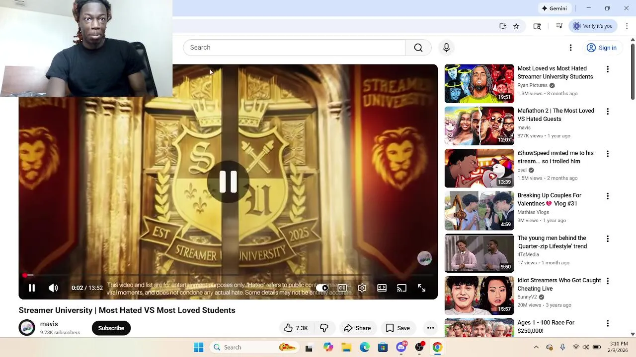
Task: Open the mavis channel name link
Action: coord(49,324)
